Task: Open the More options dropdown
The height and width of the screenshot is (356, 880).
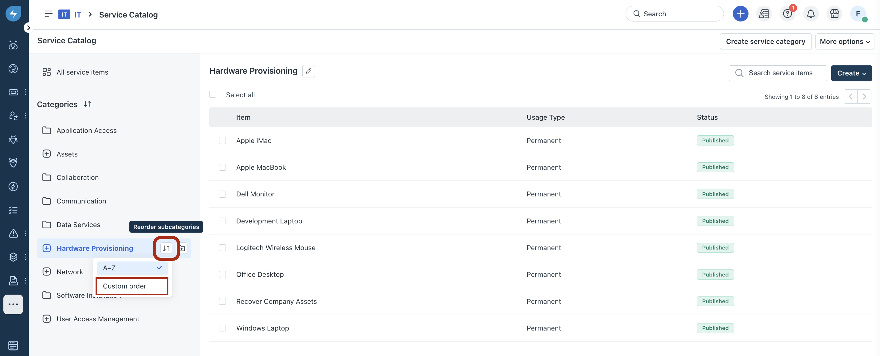Action: point(844,41)
